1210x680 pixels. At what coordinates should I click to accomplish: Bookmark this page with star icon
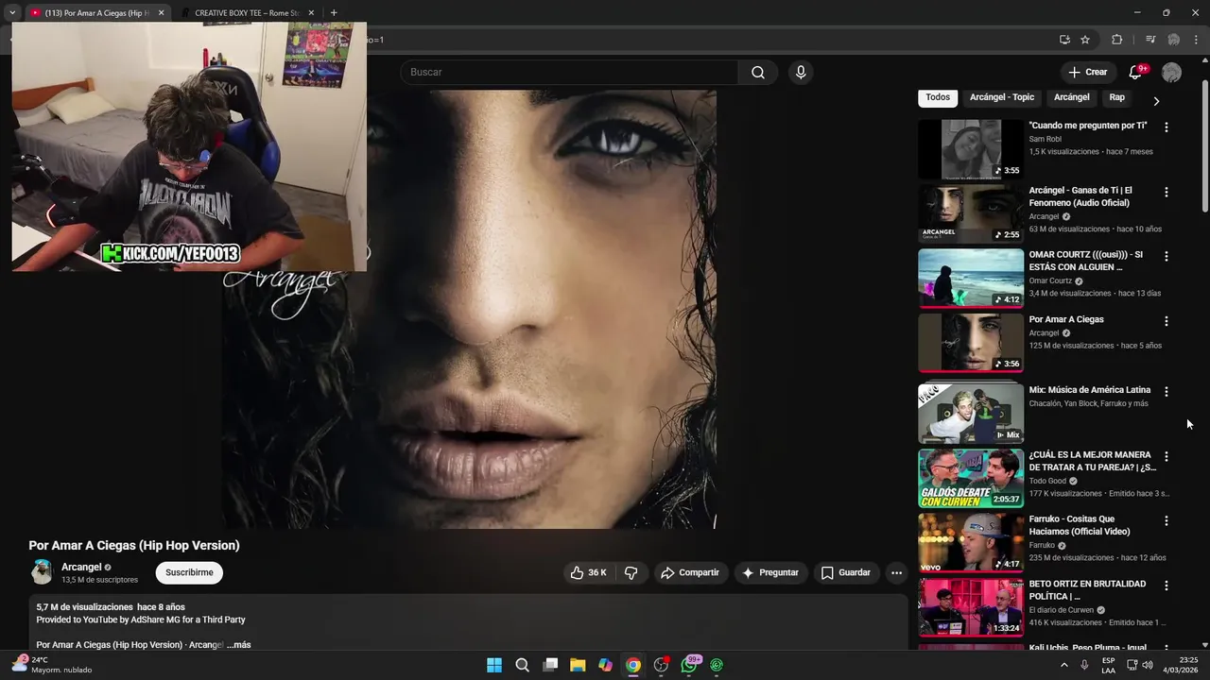tap(1085, 40)
